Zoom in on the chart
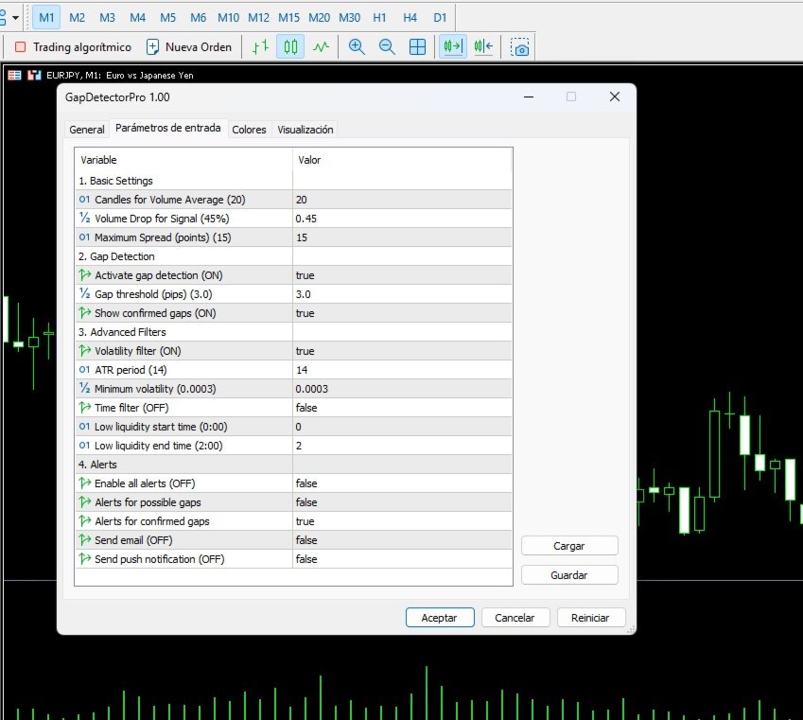Viewport: 803px width, 720px height. [357, 47]
